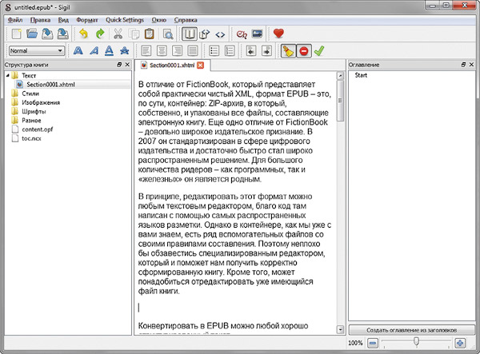Click the red heart Donate icon
The height and width of the screenshot is (354, 480).
[x=278, y=34]
